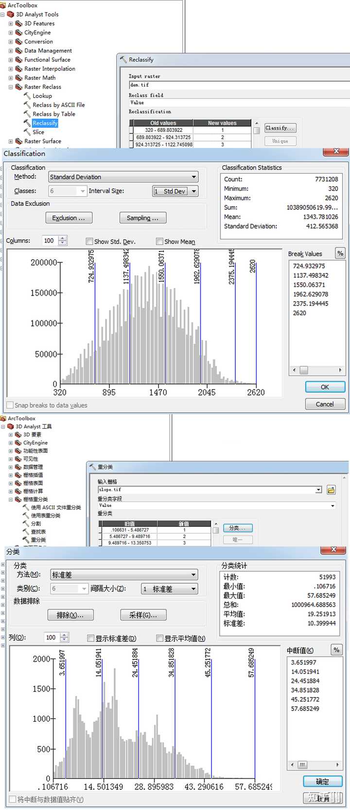Open the 分割 tool icon
The width and height of the screenshot is (350, 810).
click(26, 523)
